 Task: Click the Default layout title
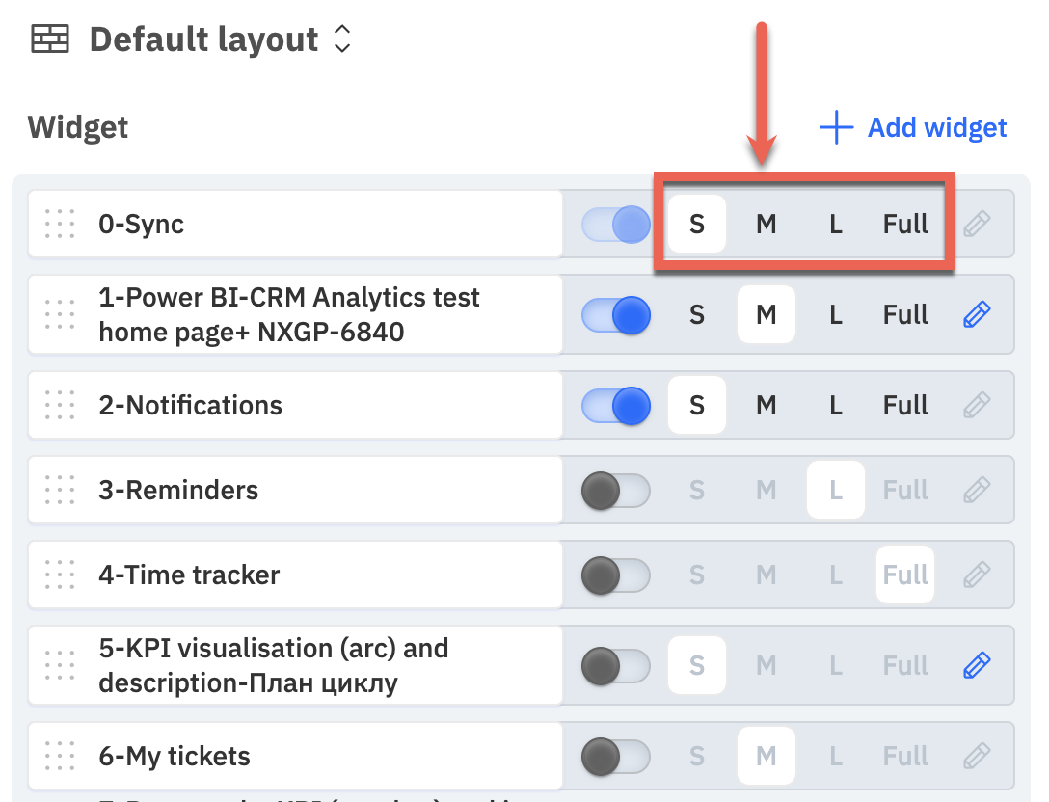(203, 40)
